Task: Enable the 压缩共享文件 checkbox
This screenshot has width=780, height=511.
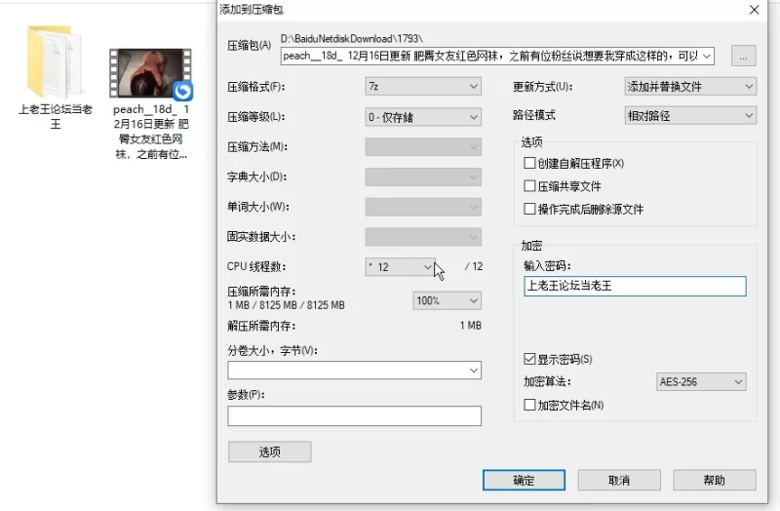Action: point(529,186)
